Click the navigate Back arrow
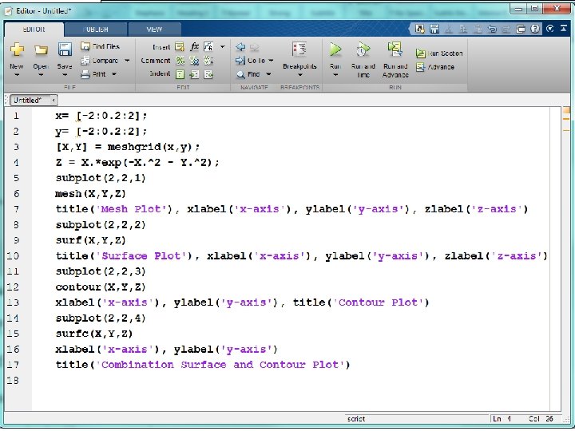575x431 pixels. tap(240, 46)
